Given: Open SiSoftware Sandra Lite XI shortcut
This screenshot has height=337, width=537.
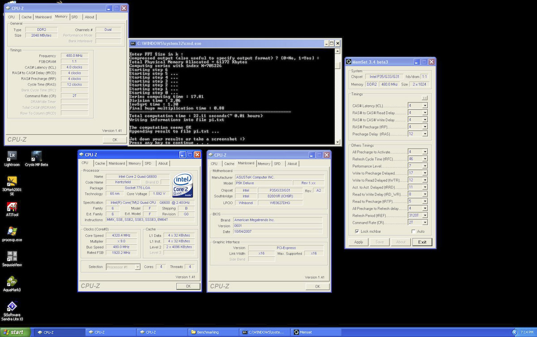Looking at the screenshot, I should tap(12, 311).
